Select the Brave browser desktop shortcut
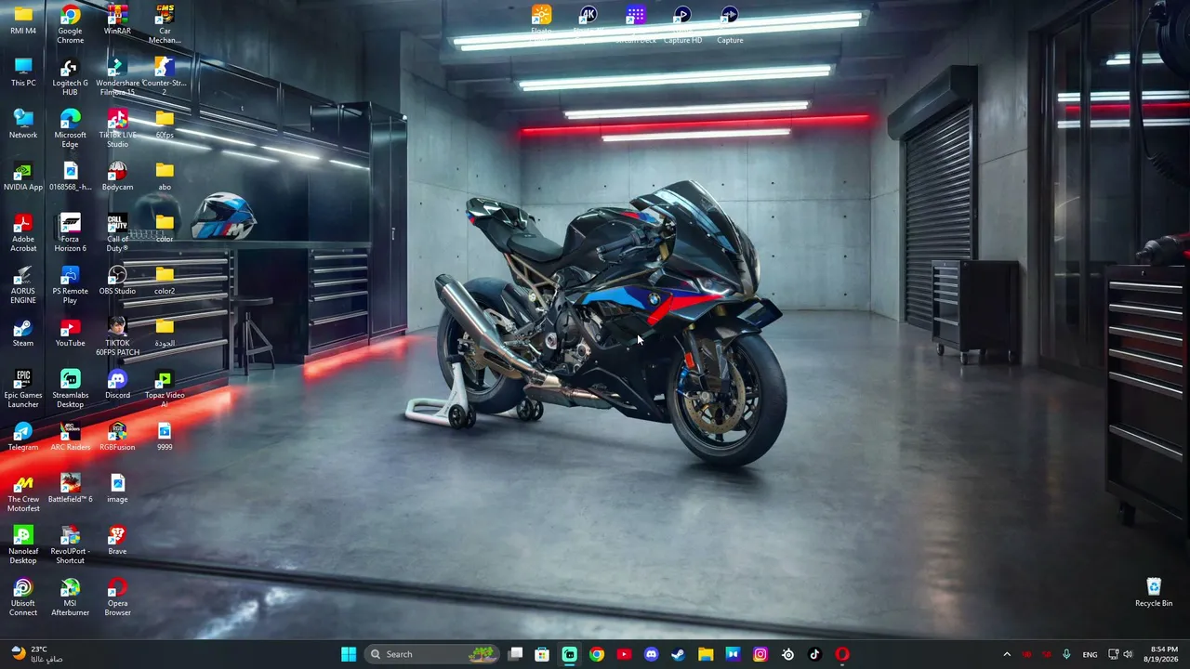This screenshot has width=1190, height=669. pos(117,540)
